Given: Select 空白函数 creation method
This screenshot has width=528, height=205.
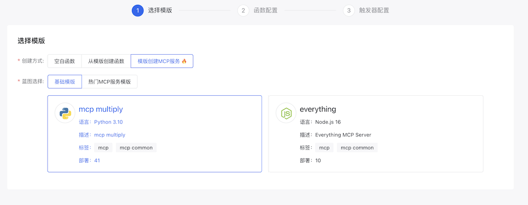Looking at the screenshot, I should [65, 61].
